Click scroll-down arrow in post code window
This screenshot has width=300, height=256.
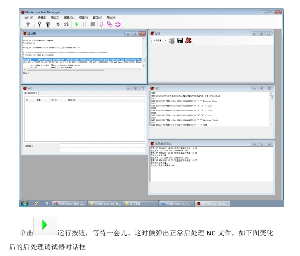pos(144,66)
